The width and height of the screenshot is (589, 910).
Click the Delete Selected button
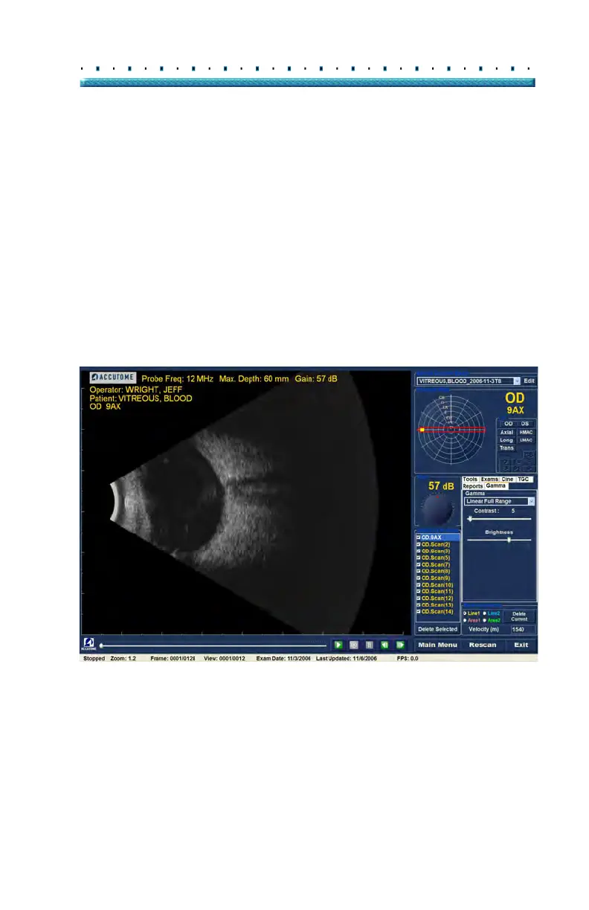437,629
